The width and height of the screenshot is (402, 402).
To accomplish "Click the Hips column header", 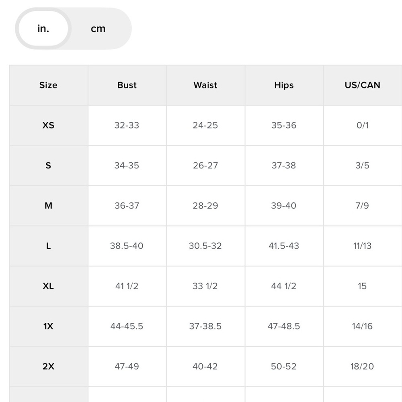I will tap(284, 85).
